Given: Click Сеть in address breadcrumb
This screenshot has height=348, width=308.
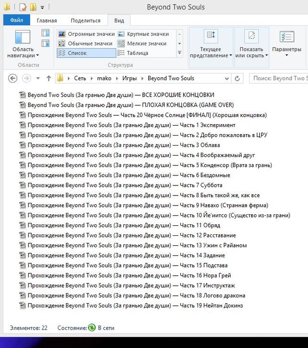Looking at the screenshot, I should click(80, 78).
